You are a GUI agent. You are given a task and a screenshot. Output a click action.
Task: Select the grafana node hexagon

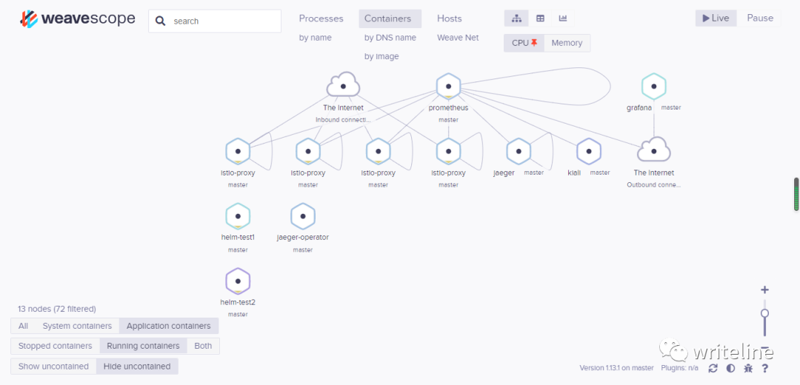653,86
